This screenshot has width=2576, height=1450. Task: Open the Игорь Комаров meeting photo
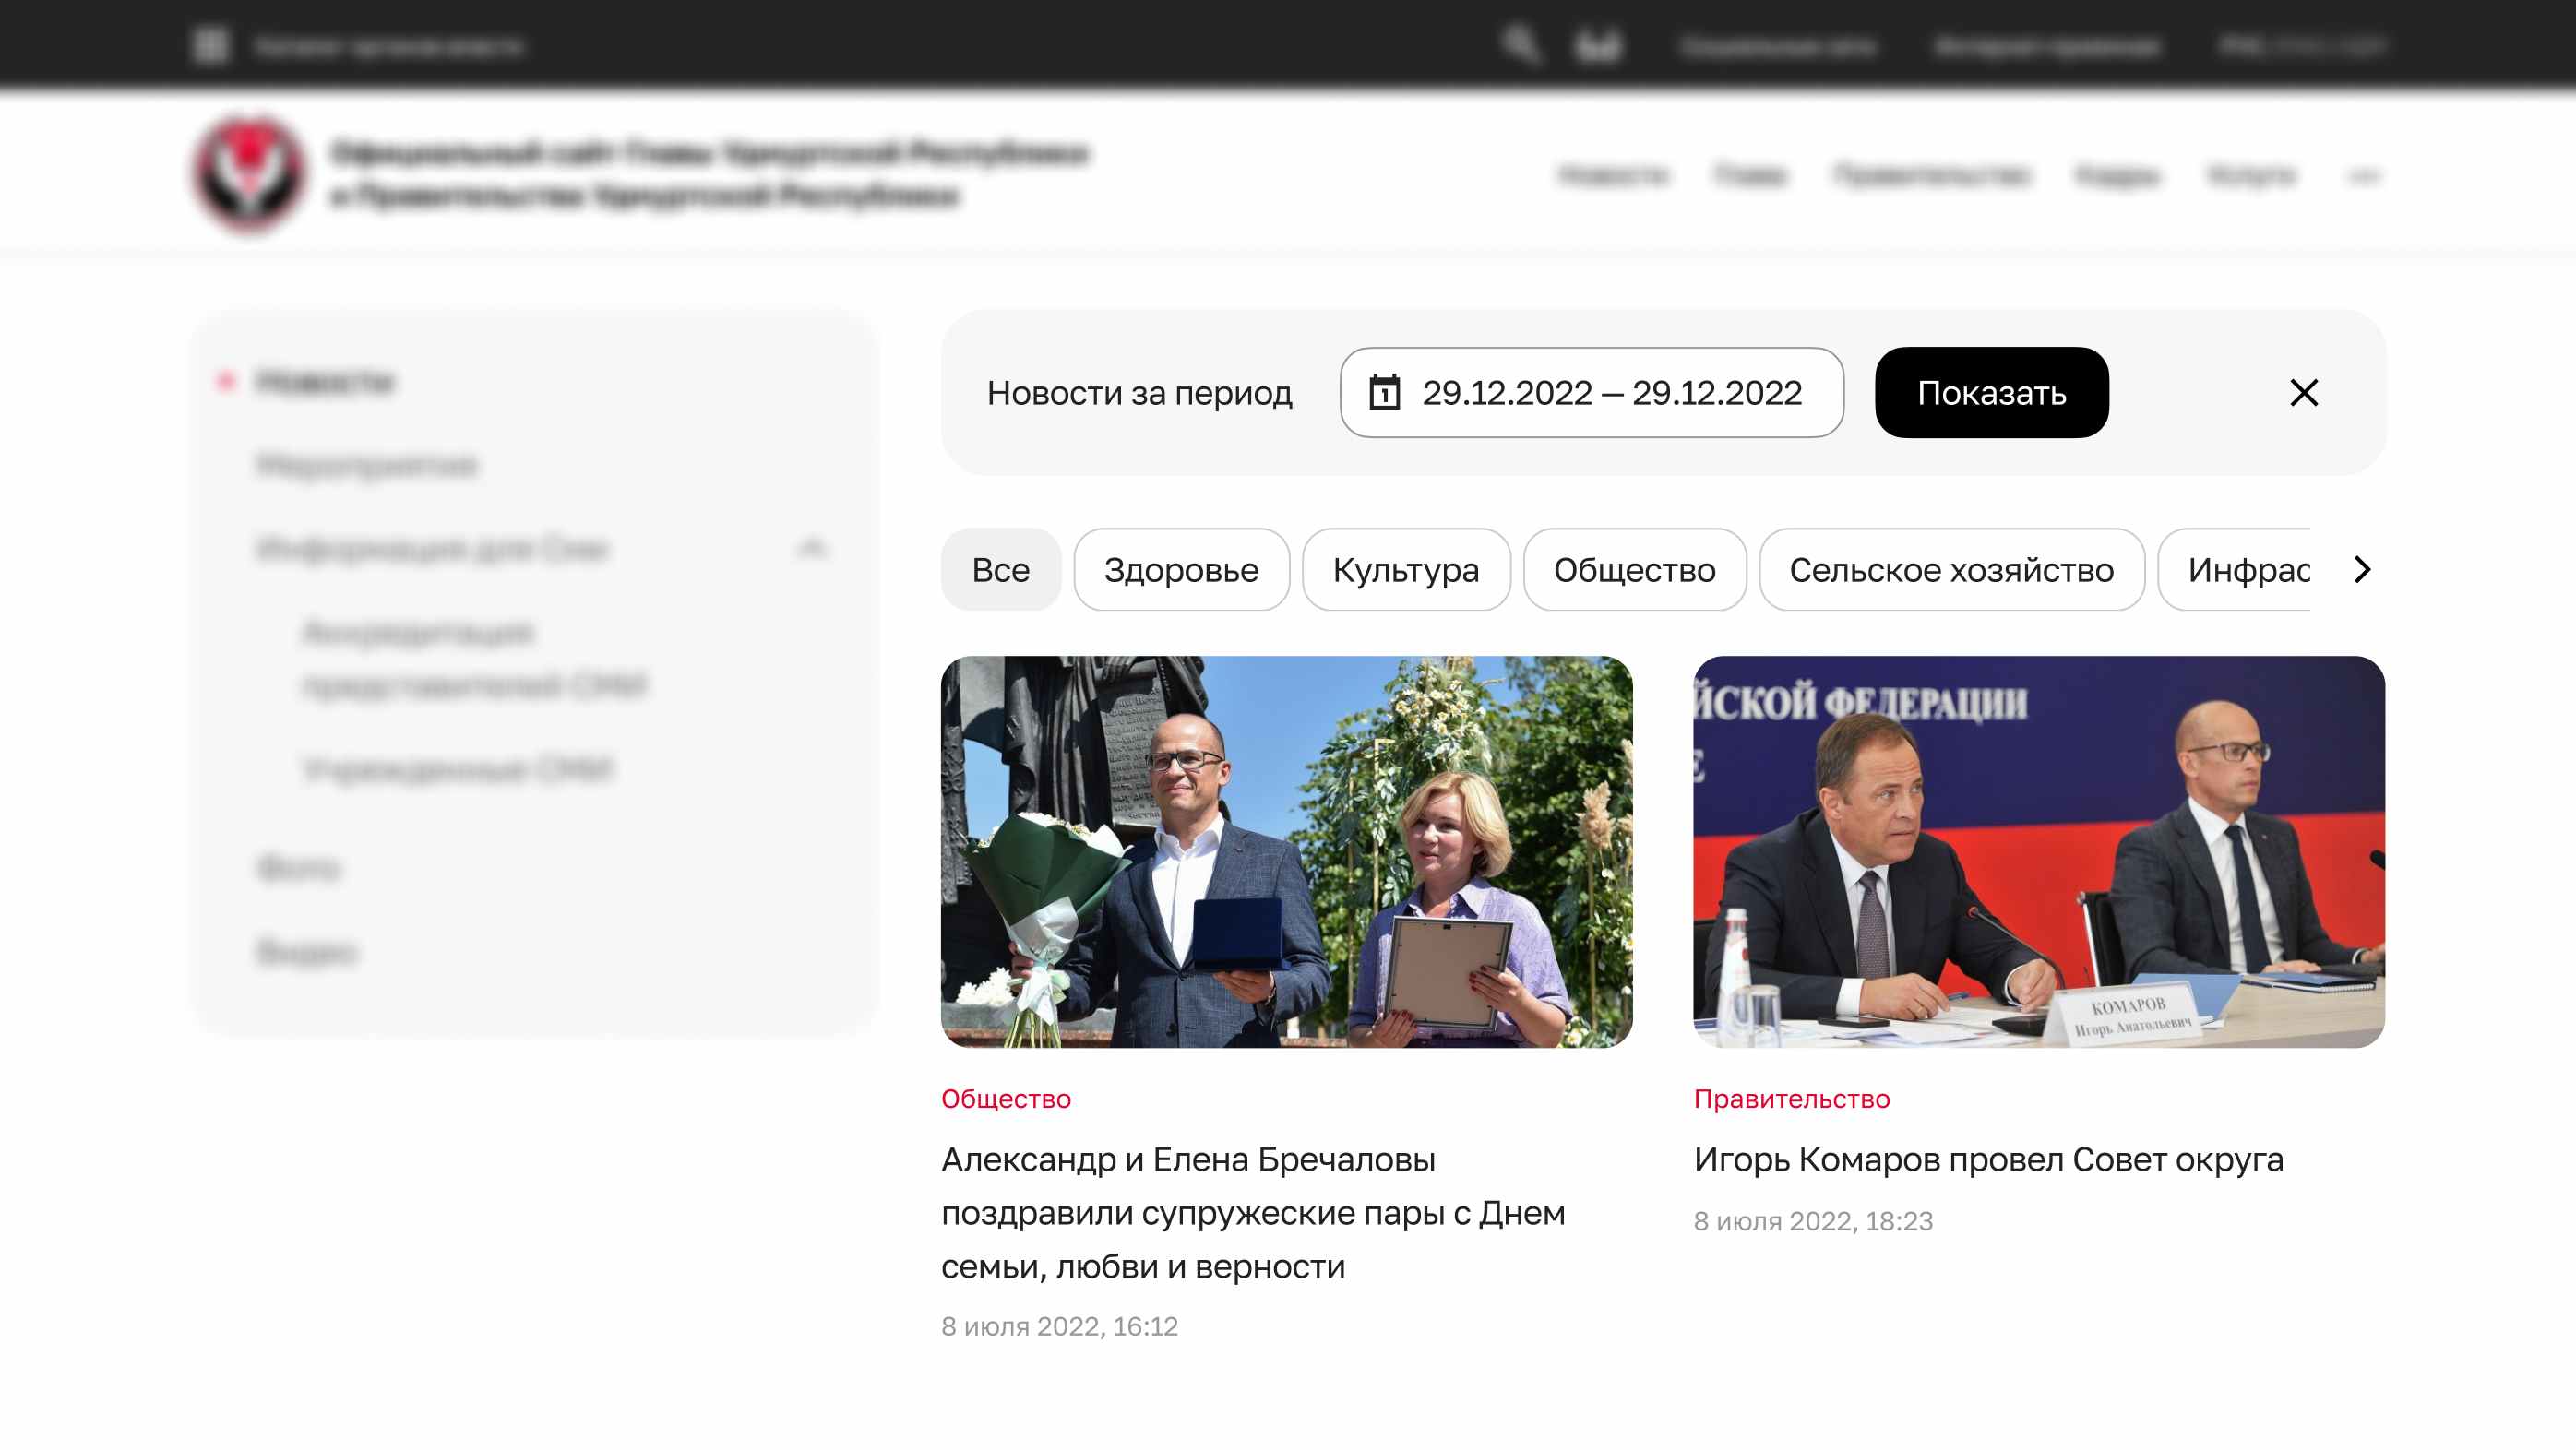(2038, 852)
